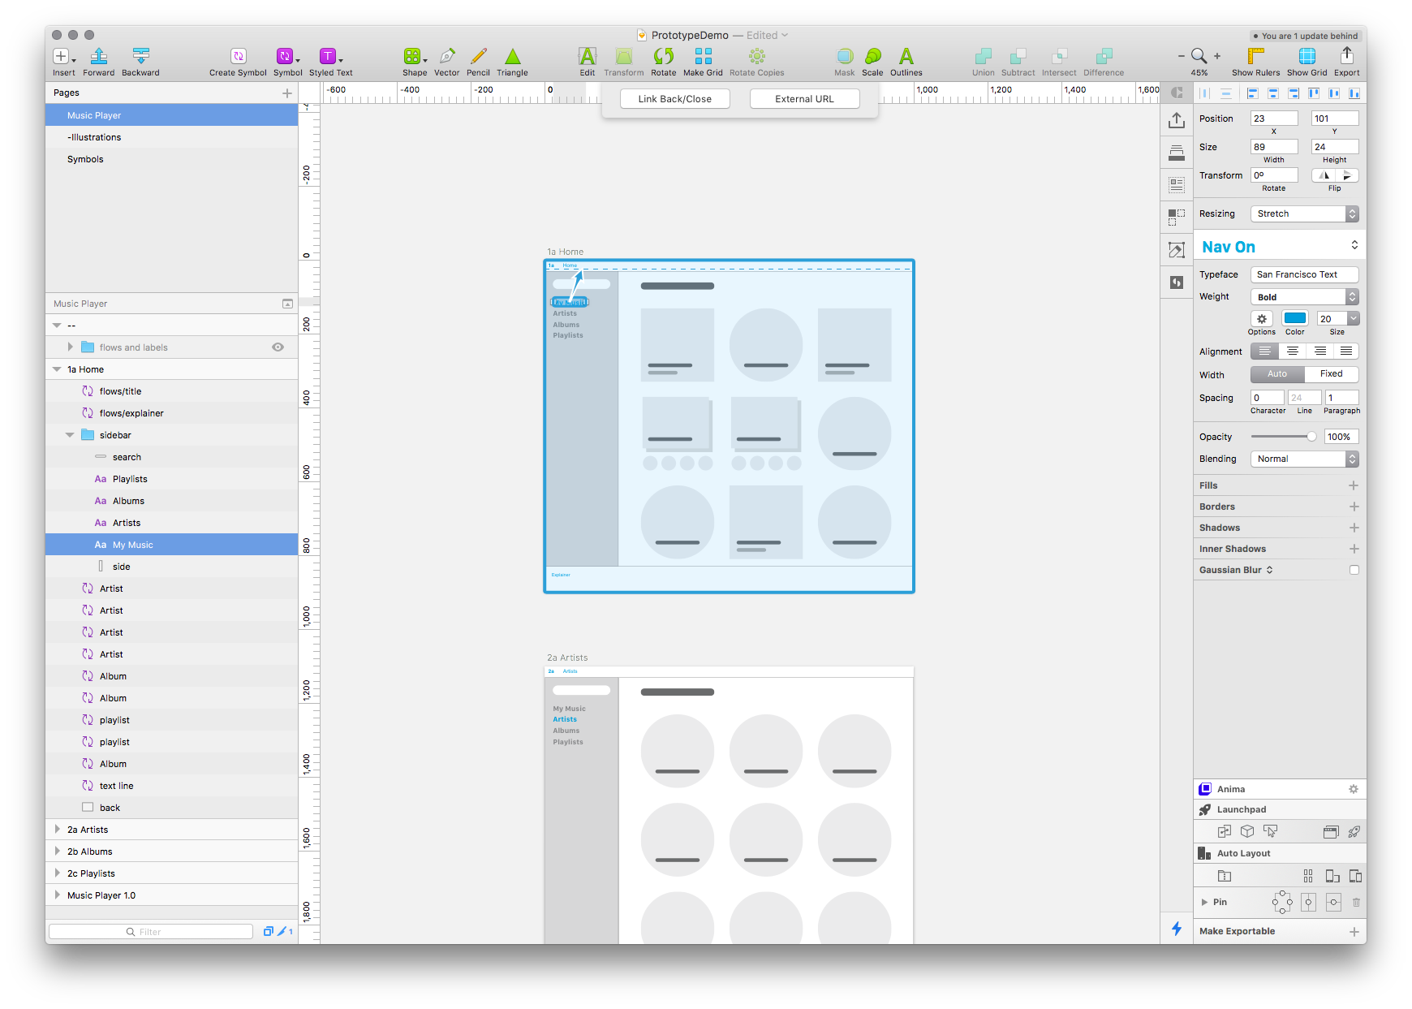This screenshot has width=1412, height=1009.
Task: Apply Union boolean operation
Action: coord(983,57)
